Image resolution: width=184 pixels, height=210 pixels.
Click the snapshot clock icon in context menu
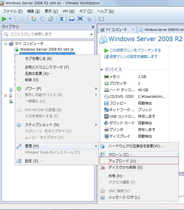pos(19,125)
